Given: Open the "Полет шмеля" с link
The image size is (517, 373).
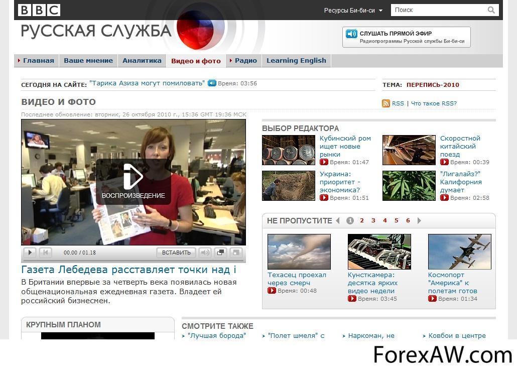Looking at the screenshot, I should [296, 335].
